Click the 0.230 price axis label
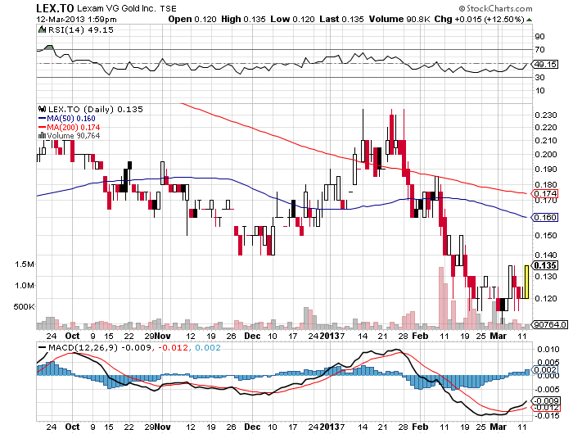This screenshot has width=573, height=434. pyautogui.click(x=546, y=115)
